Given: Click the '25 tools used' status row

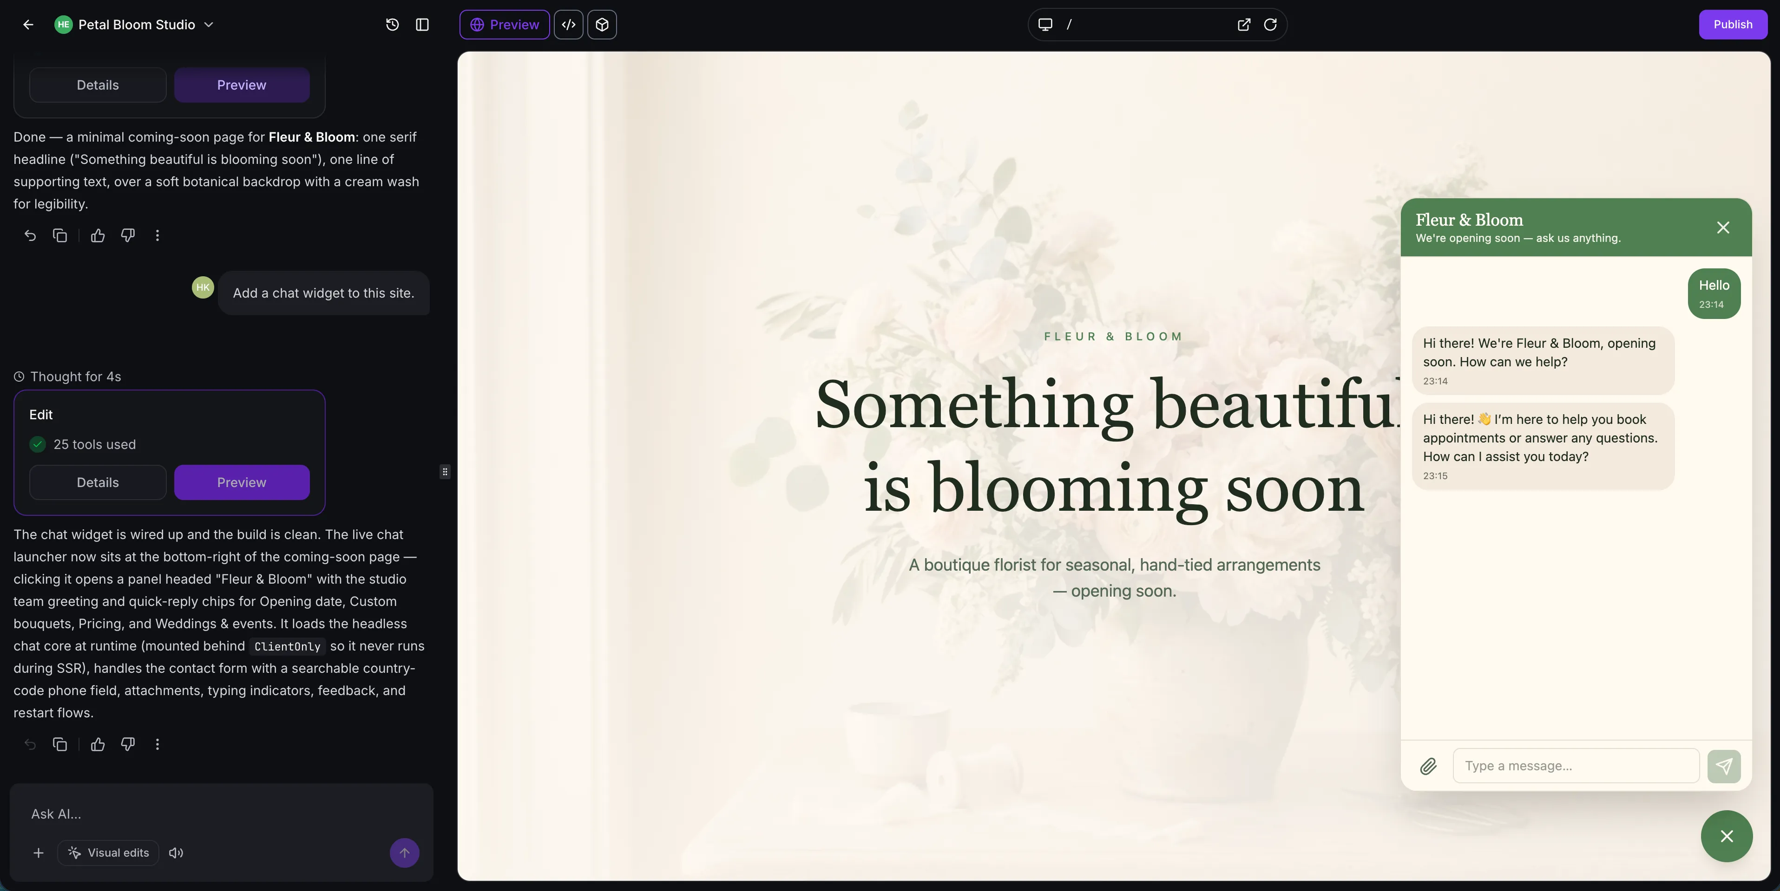Looking at the screenshot, I should click(83, 444).
